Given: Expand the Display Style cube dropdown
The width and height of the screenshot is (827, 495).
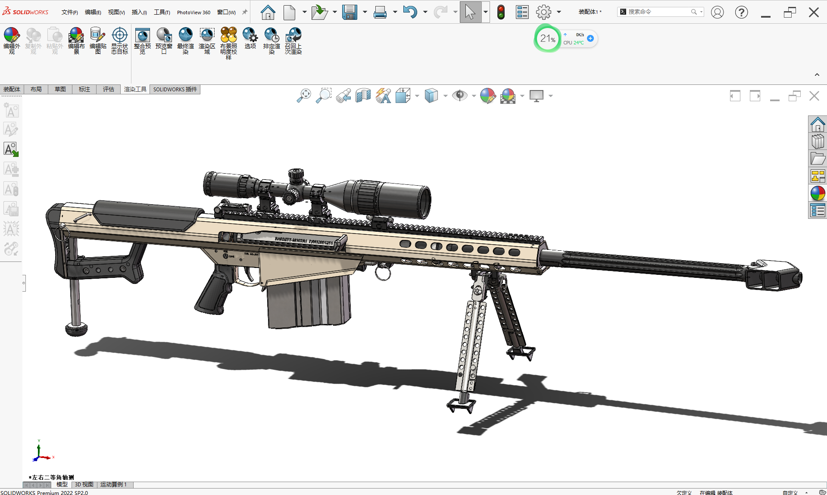Looking at the screenshot, I should point(445,96).
